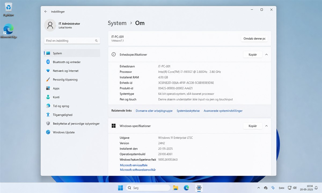Image resolution: width=322 pixels, height=193 pixels.
Task: Click the Produkt-id value 00425-00000-00002-AA621
Action: pyautogui.click(x=175, y=88)
